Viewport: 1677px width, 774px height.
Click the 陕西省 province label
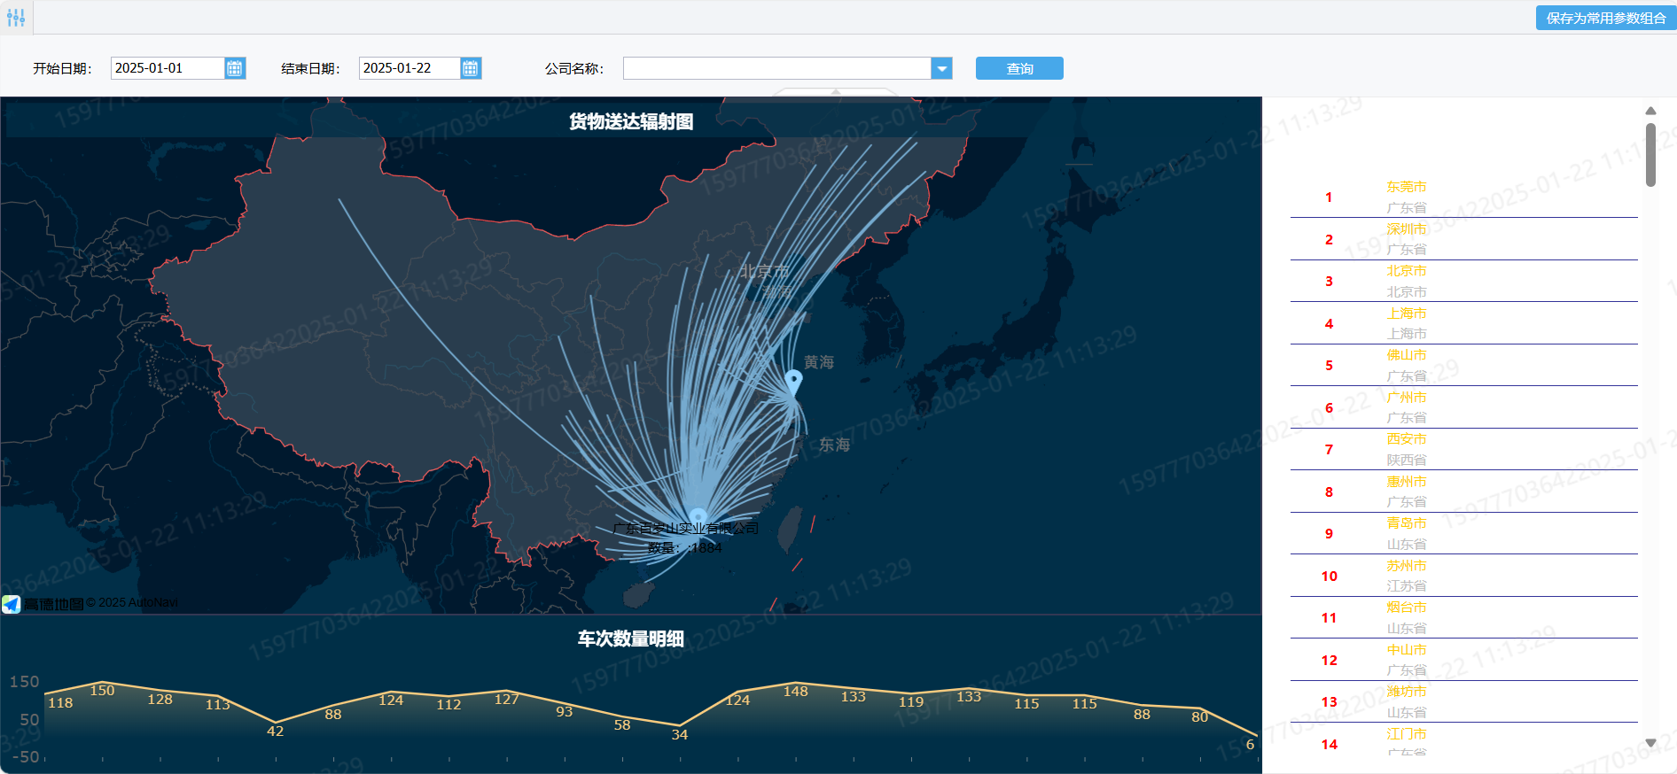click(1407, 461)
